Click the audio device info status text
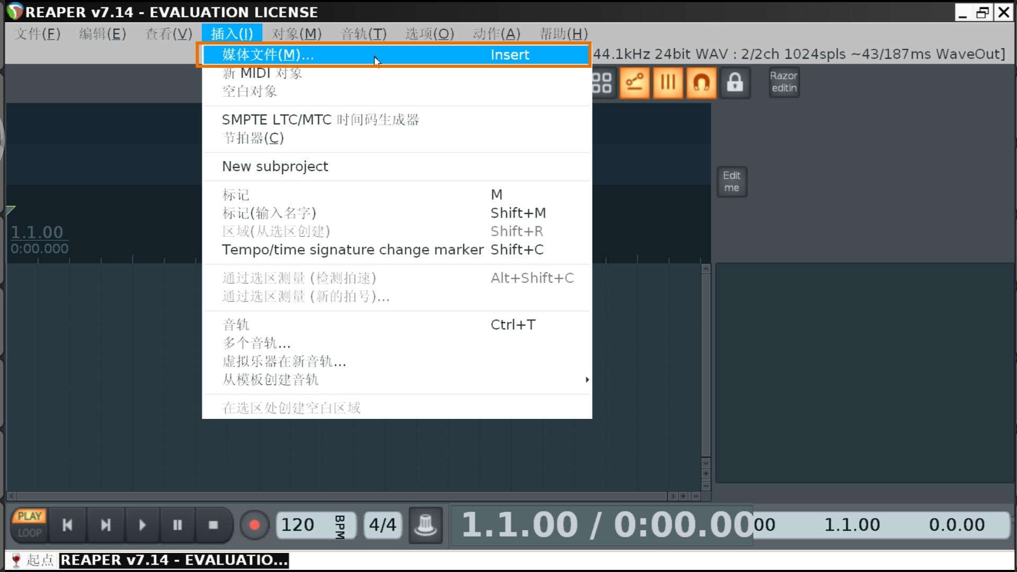The image size is (1017, 572). (799, 54)
